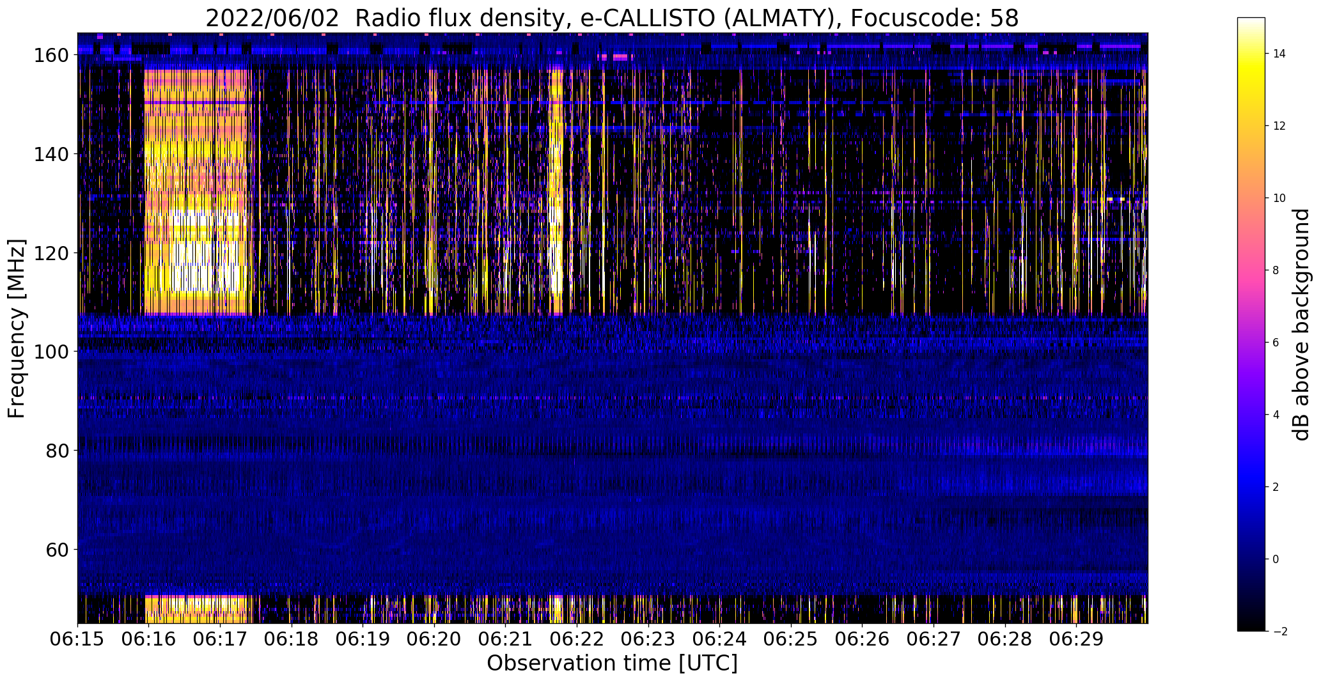
Task: Click the 06:24 time tick label
Action: (x=720, y=639)
